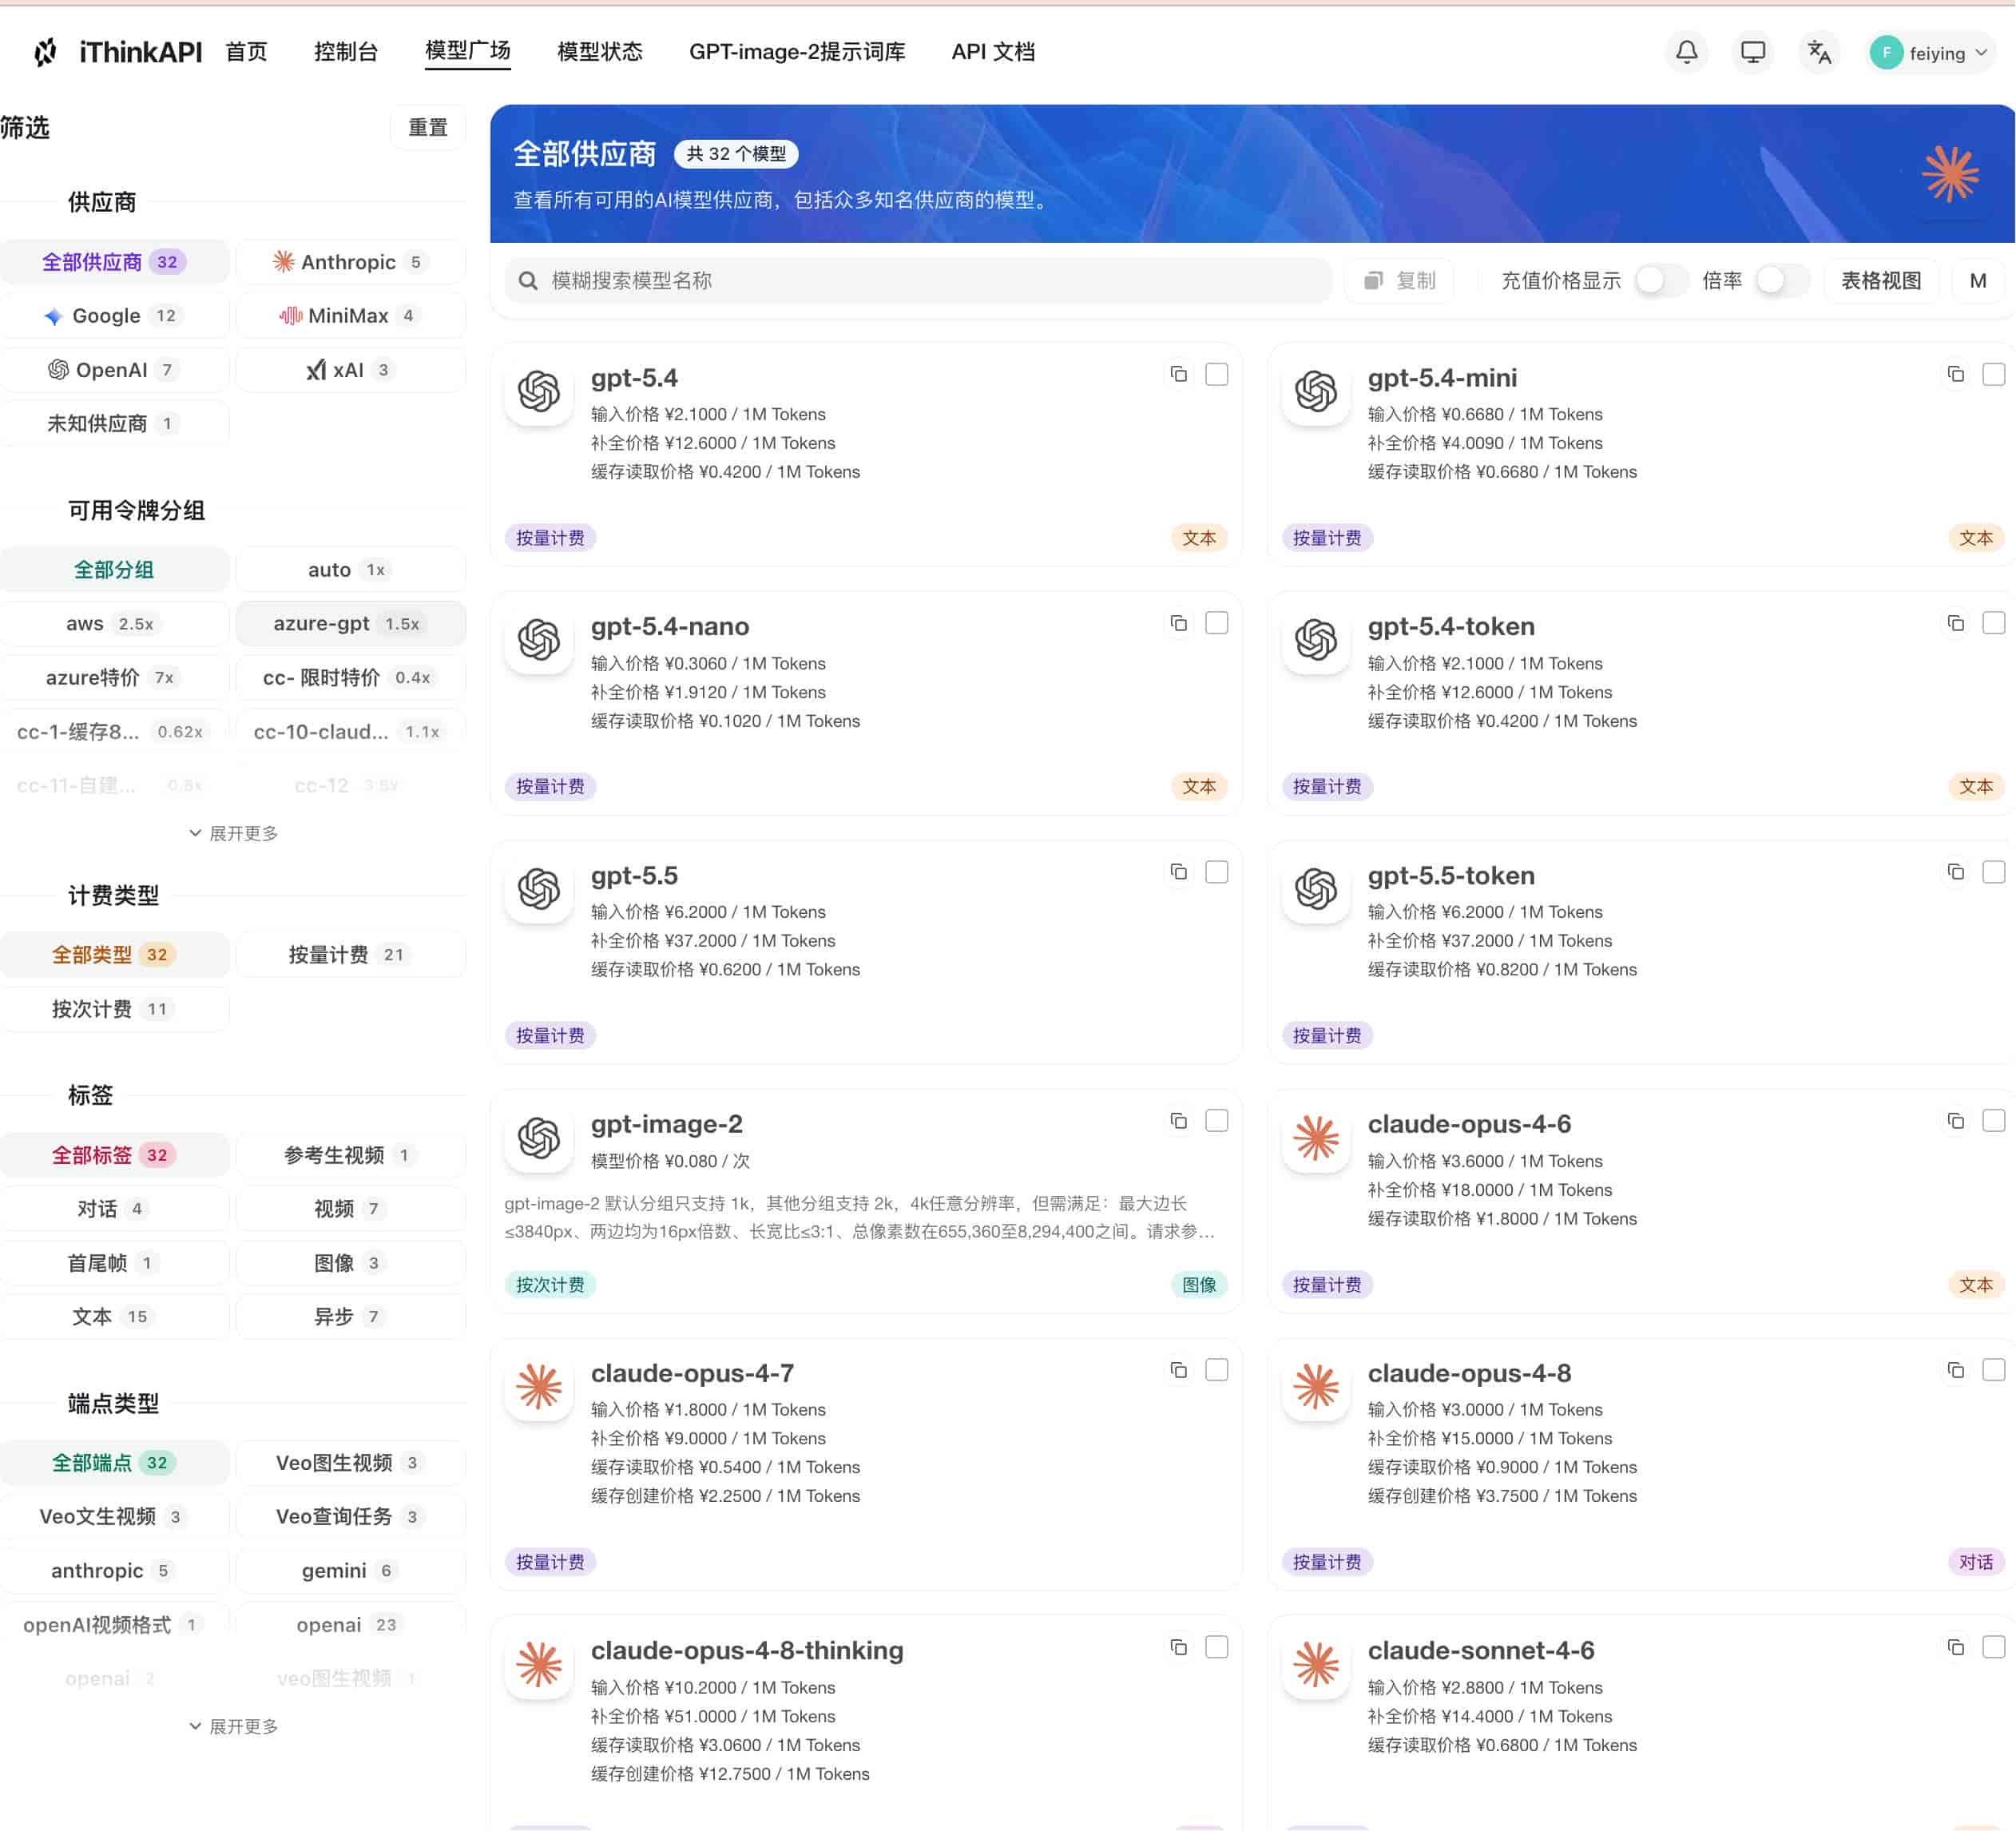This screenshot has height=1831, width=2016.
Task: Click copy icon on claude-opus-4-6 card
Action: [1955, 1121]
